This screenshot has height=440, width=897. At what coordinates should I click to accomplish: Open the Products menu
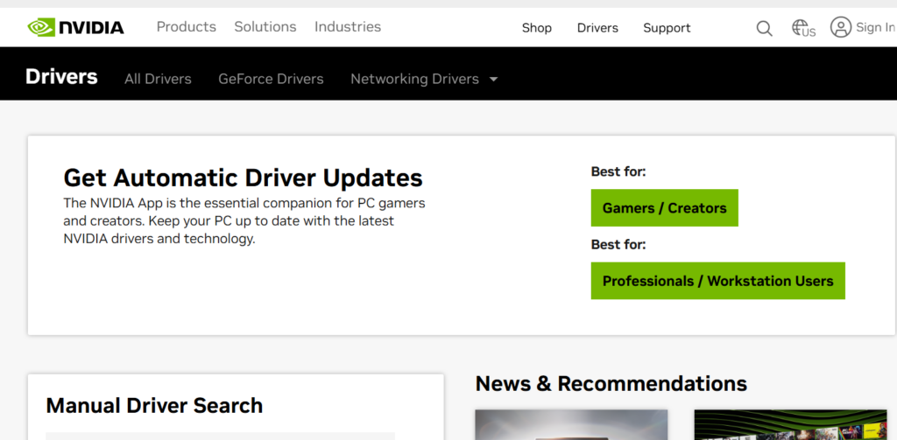187,27
